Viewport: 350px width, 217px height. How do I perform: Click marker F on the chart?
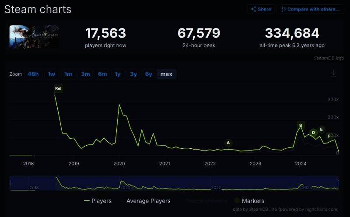pyautogui.click(x=329, y=136)
